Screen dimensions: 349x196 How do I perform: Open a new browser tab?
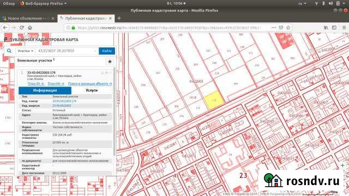click(119, 18)
